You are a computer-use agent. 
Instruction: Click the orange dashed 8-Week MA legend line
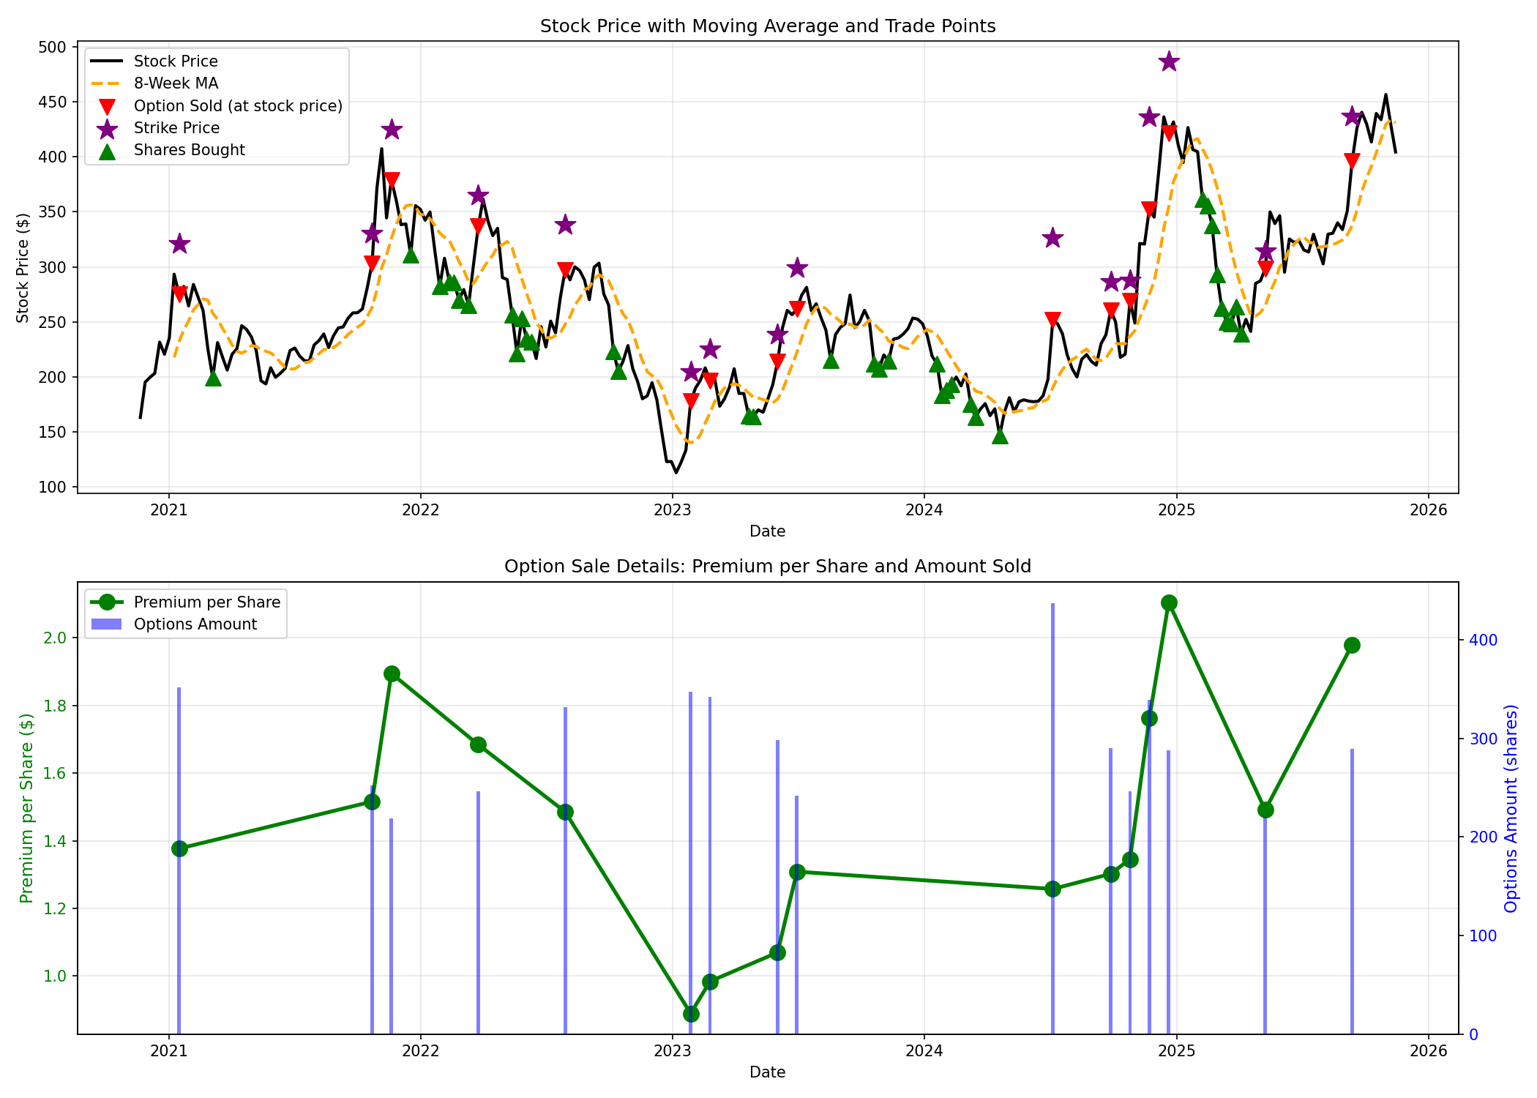click(x=107, y=83)
